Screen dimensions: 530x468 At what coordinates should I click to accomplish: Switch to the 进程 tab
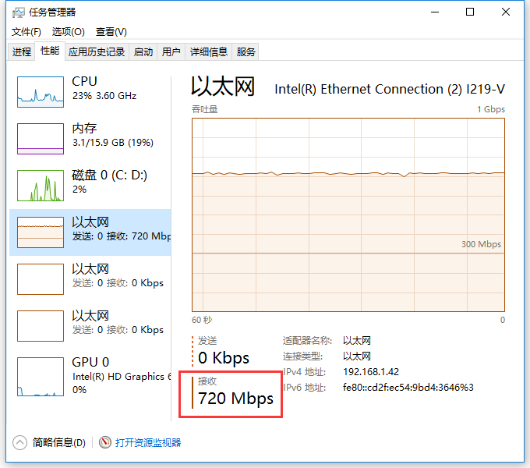(x=22, y=51)
